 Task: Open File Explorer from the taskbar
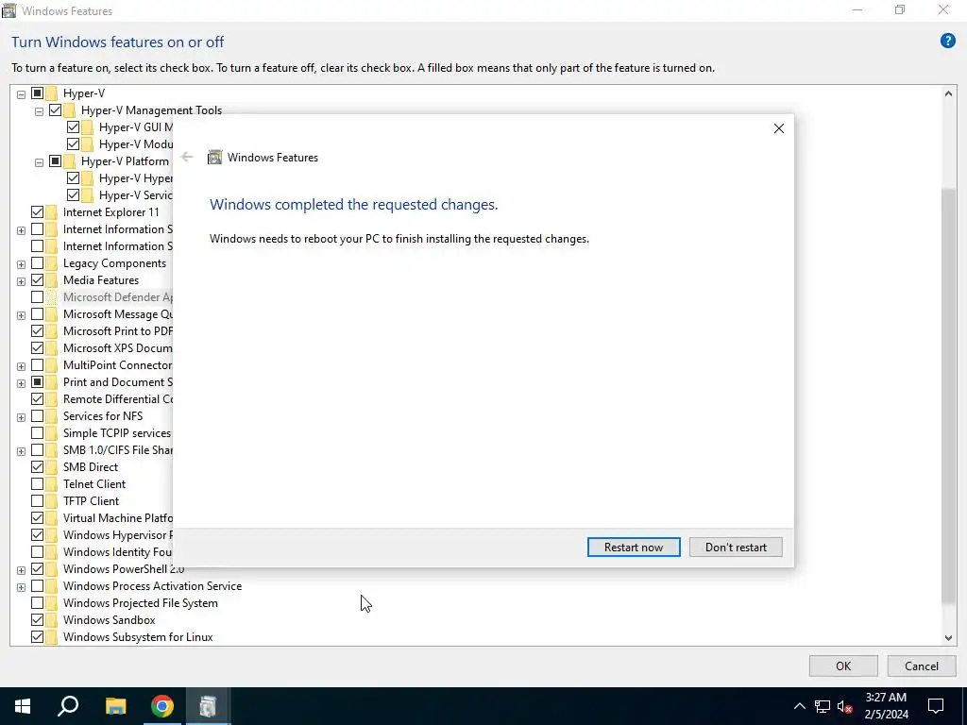click(115, 706)
